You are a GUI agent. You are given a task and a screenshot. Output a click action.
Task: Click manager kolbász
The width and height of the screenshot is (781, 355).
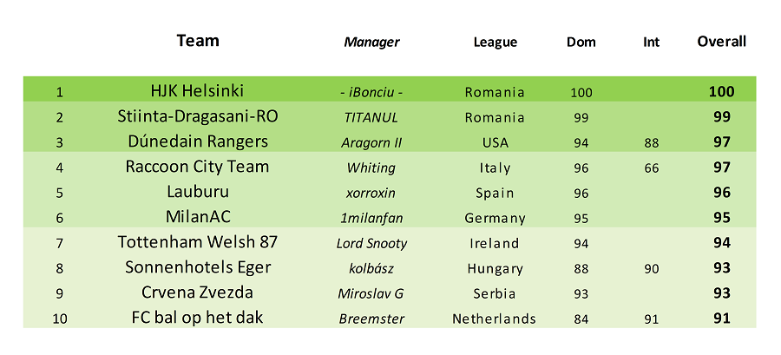[x=371, y=268]
